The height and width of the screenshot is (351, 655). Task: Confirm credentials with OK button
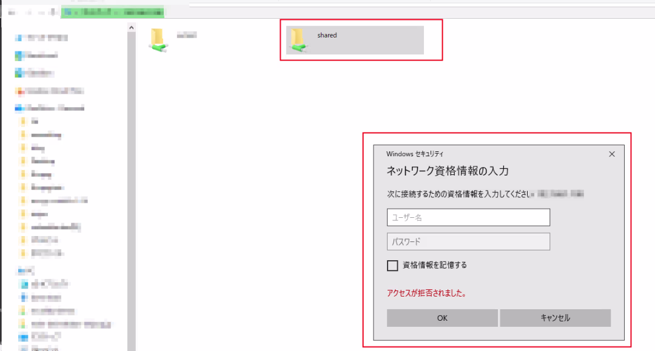coord(442,318)
